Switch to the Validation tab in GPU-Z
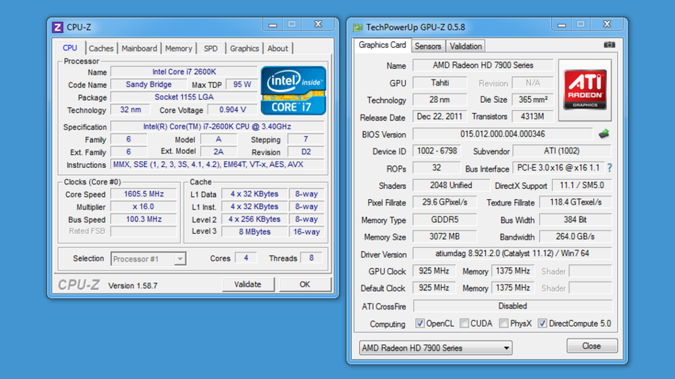 point(466,46)
